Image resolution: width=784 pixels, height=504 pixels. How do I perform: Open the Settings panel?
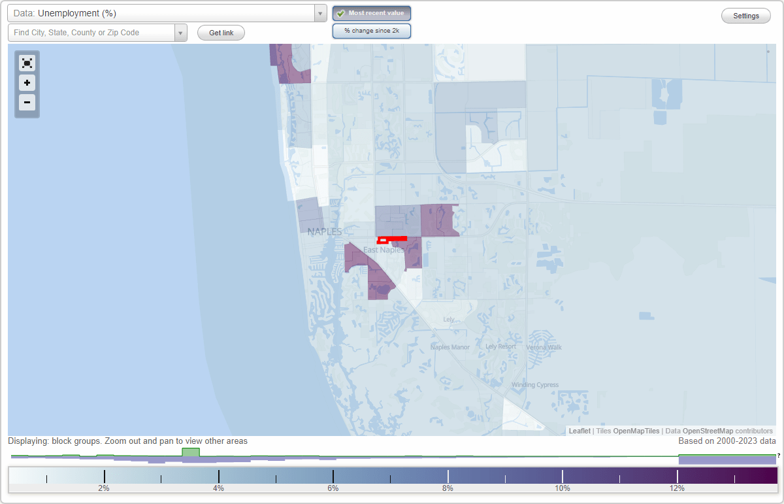pyautogui.click(x=745, y=15)
